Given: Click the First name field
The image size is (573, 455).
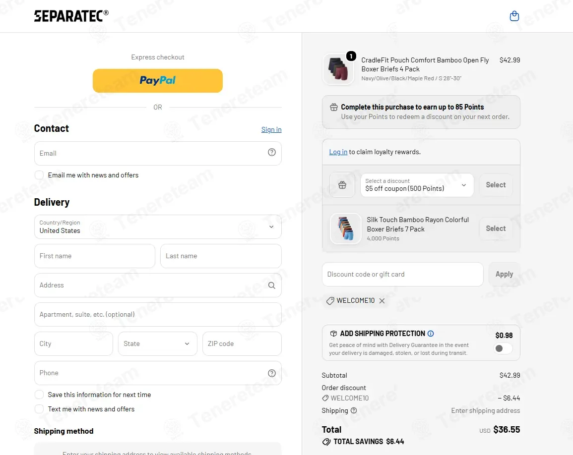Looking at the screenshot, I should 95,256.
